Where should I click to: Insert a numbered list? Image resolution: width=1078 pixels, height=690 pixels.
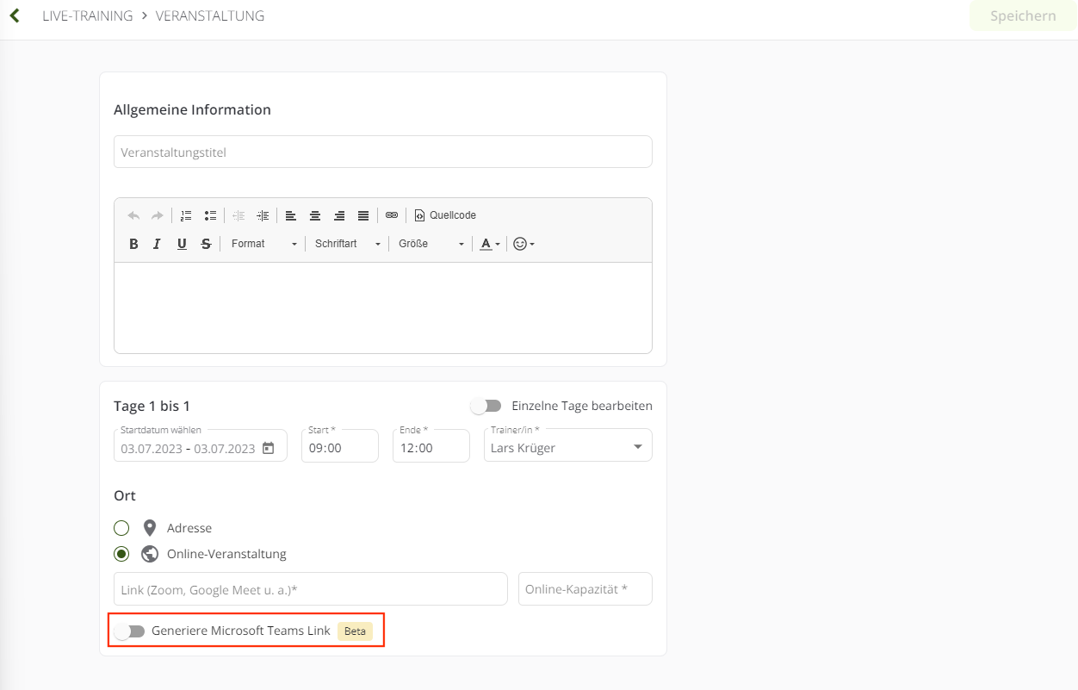(186, 215)
